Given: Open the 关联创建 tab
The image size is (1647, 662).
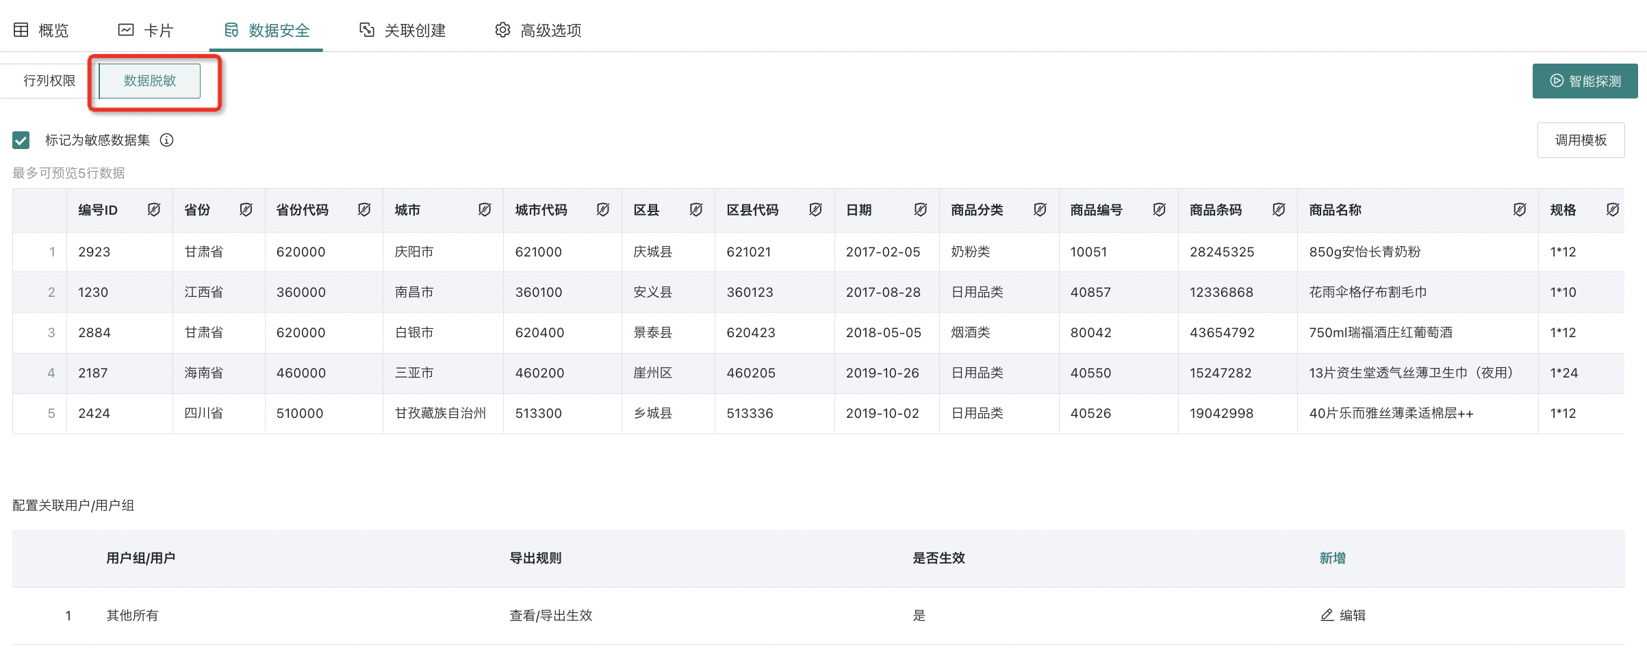Looking at the screenshot, I should pos(403,30).
